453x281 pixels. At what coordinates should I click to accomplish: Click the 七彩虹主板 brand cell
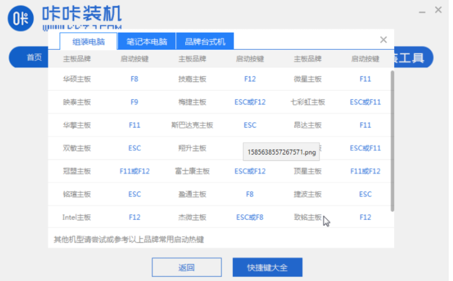pyautogui.click(x=308, y=102)
